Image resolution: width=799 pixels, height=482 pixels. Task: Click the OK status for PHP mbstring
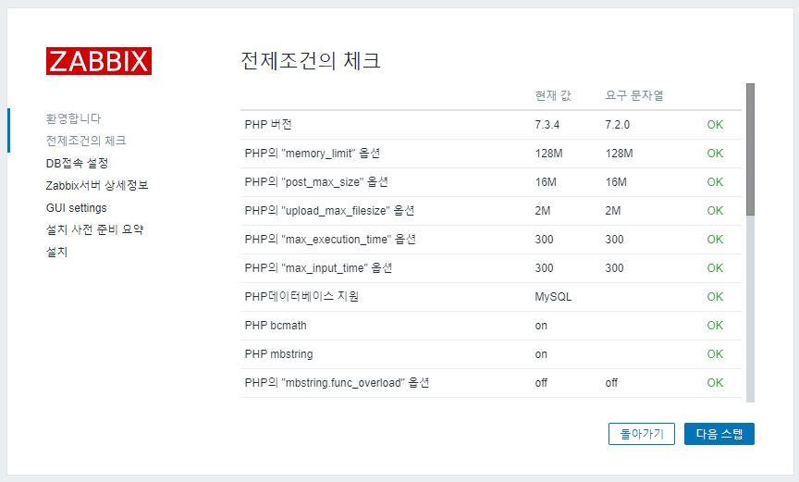click(715, 354)
